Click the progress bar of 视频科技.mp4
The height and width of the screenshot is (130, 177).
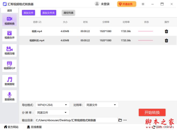pyautogui.click(x=145, y=40)
